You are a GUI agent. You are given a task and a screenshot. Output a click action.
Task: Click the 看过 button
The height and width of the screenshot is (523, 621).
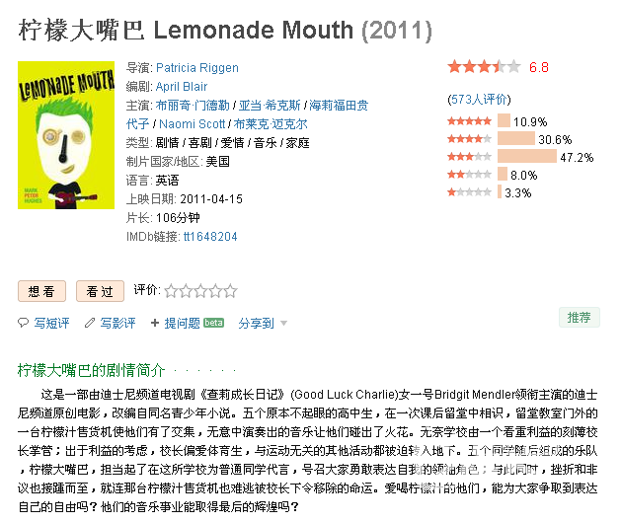tap(100, 291)
